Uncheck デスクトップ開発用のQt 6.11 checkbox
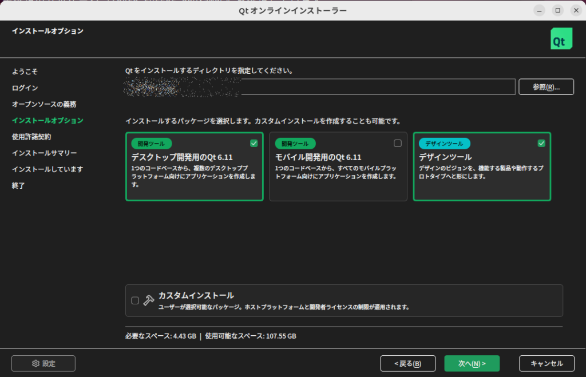The height and width of the screenshot is (377, 586). click(x=254, y=143)
